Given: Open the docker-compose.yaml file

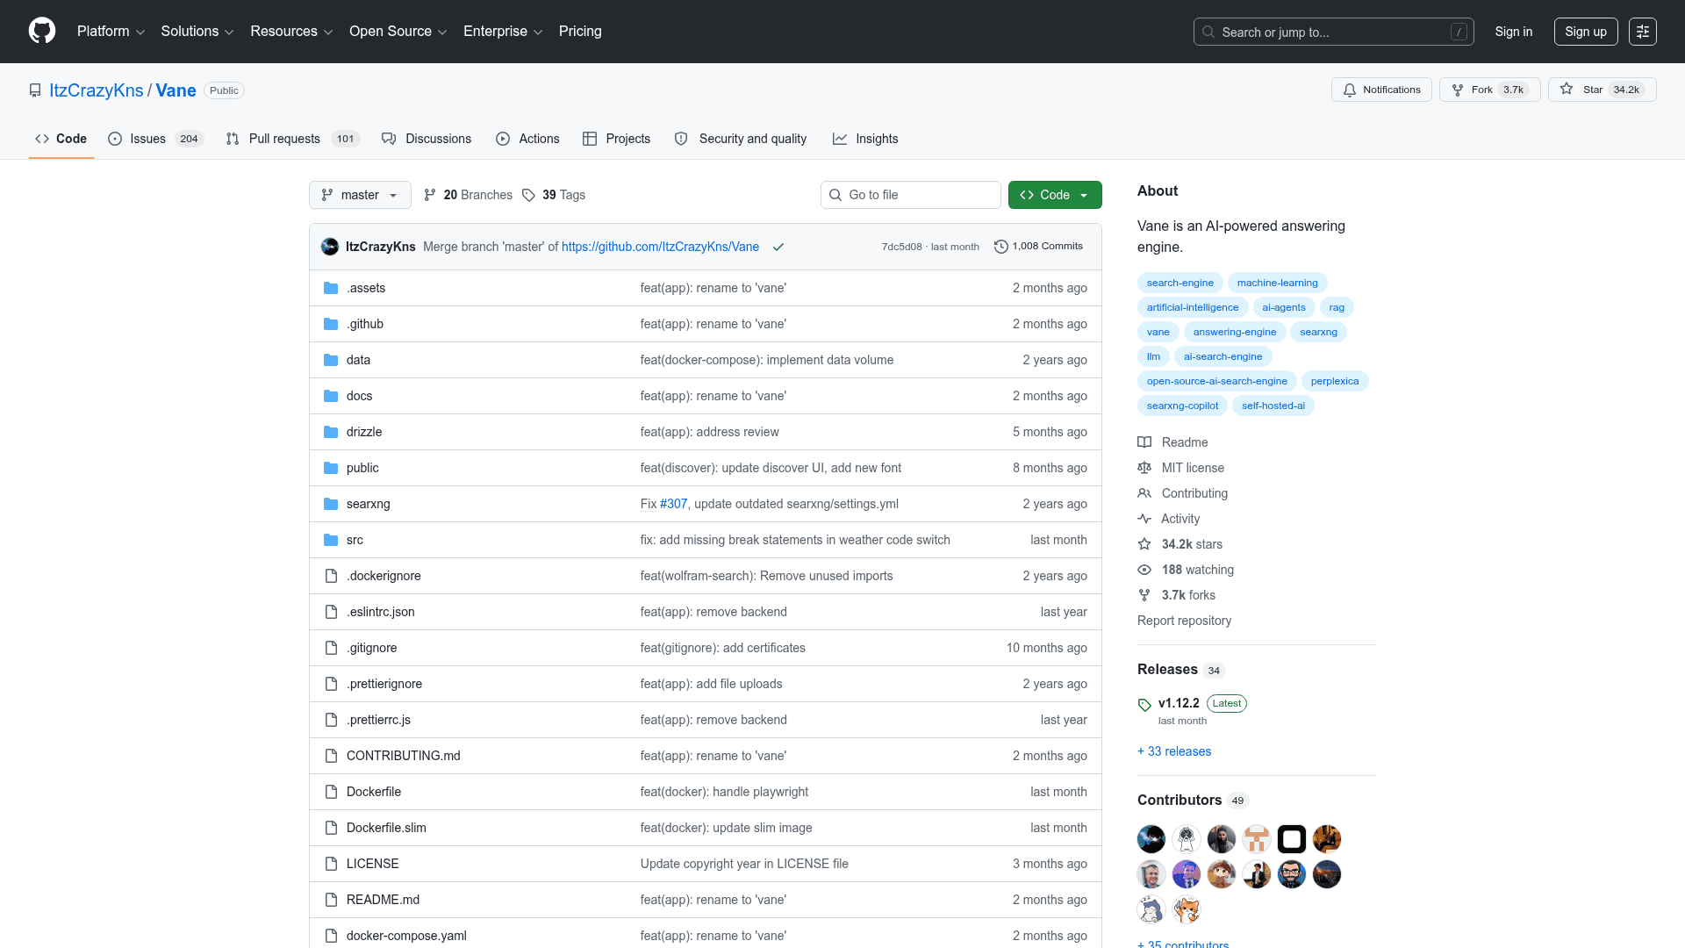Looking at the screenshot, I should tap(406, 936).
